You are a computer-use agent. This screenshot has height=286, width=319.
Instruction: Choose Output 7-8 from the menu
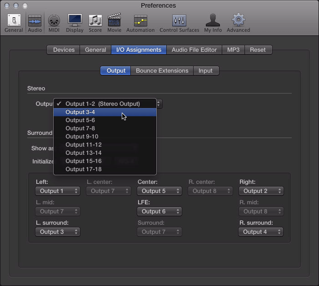point(105,128)
